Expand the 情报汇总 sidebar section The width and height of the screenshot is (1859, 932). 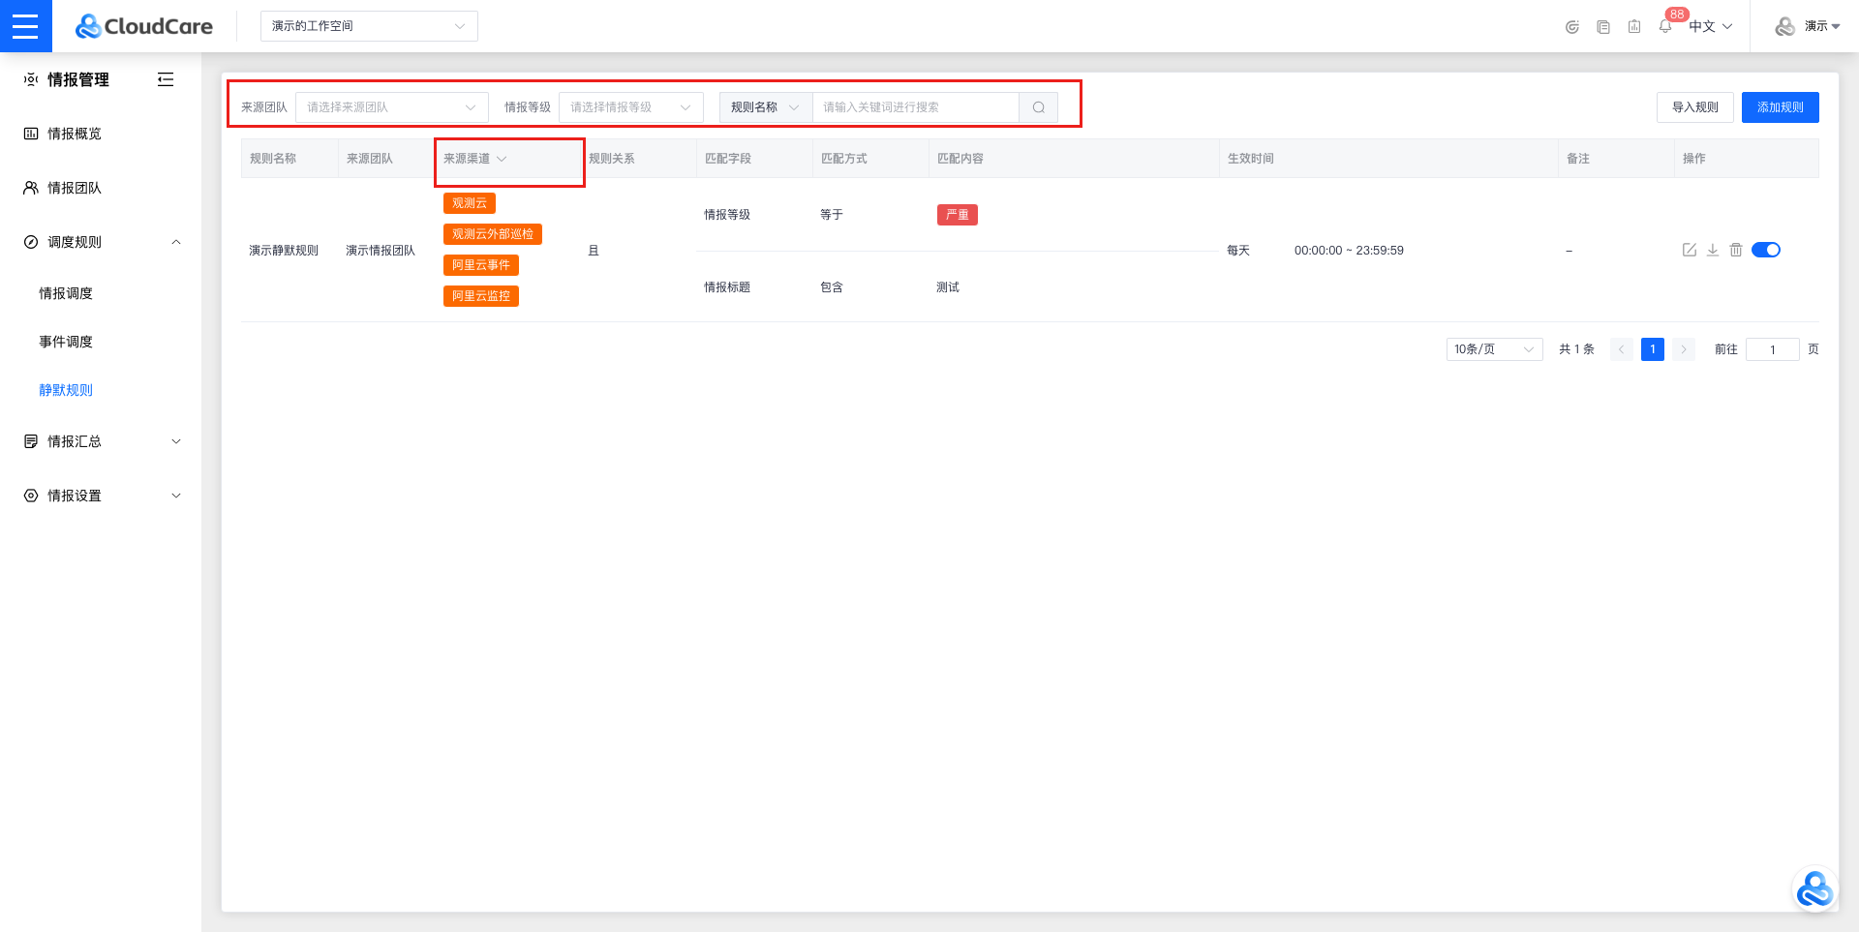[x=102, y=441]
